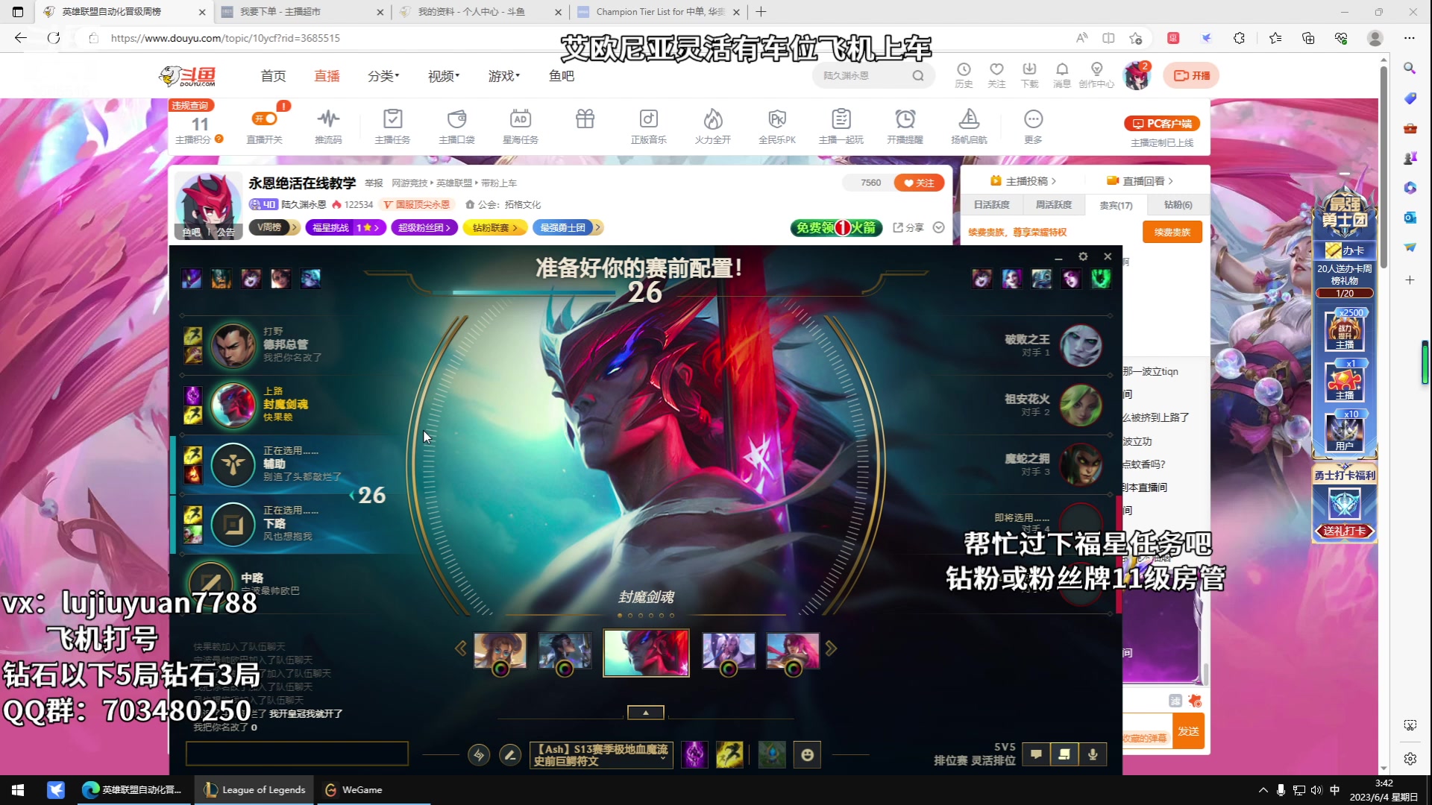Open the 鱼吧 nav item

pyautogui.click(x=562, y=76)
